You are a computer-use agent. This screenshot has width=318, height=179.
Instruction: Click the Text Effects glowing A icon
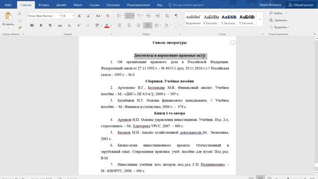click(x=88, y=25)
